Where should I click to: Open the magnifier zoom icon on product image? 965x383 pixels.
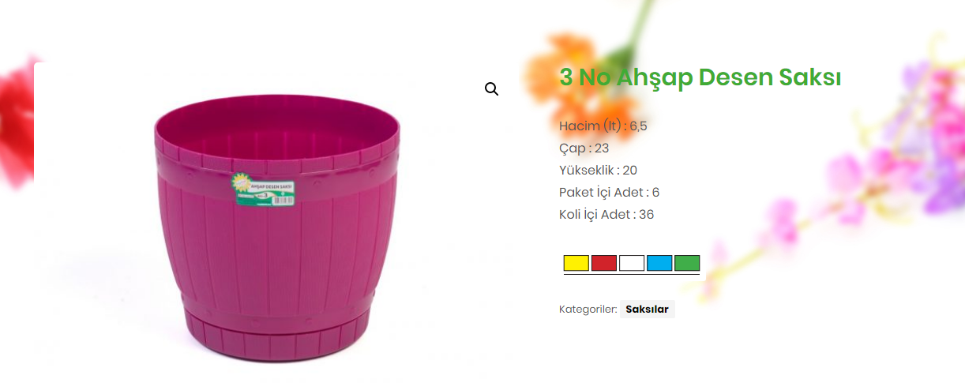point(491,89)
